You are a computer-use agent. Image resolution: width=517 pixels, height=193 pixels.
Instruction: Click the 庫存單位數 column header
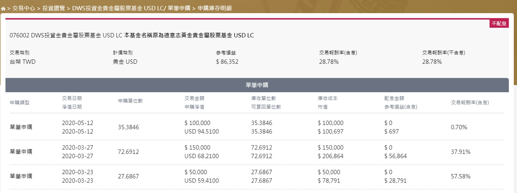coord(263,99)
